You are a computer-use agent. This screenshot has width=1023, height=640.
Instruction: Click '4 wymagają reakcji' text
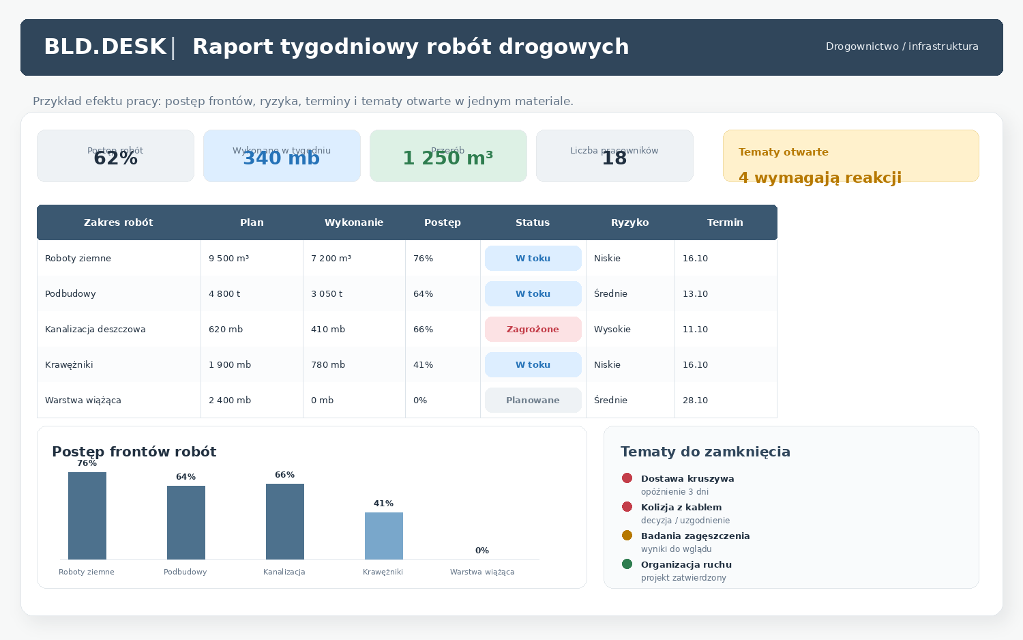tap(820, 177)
